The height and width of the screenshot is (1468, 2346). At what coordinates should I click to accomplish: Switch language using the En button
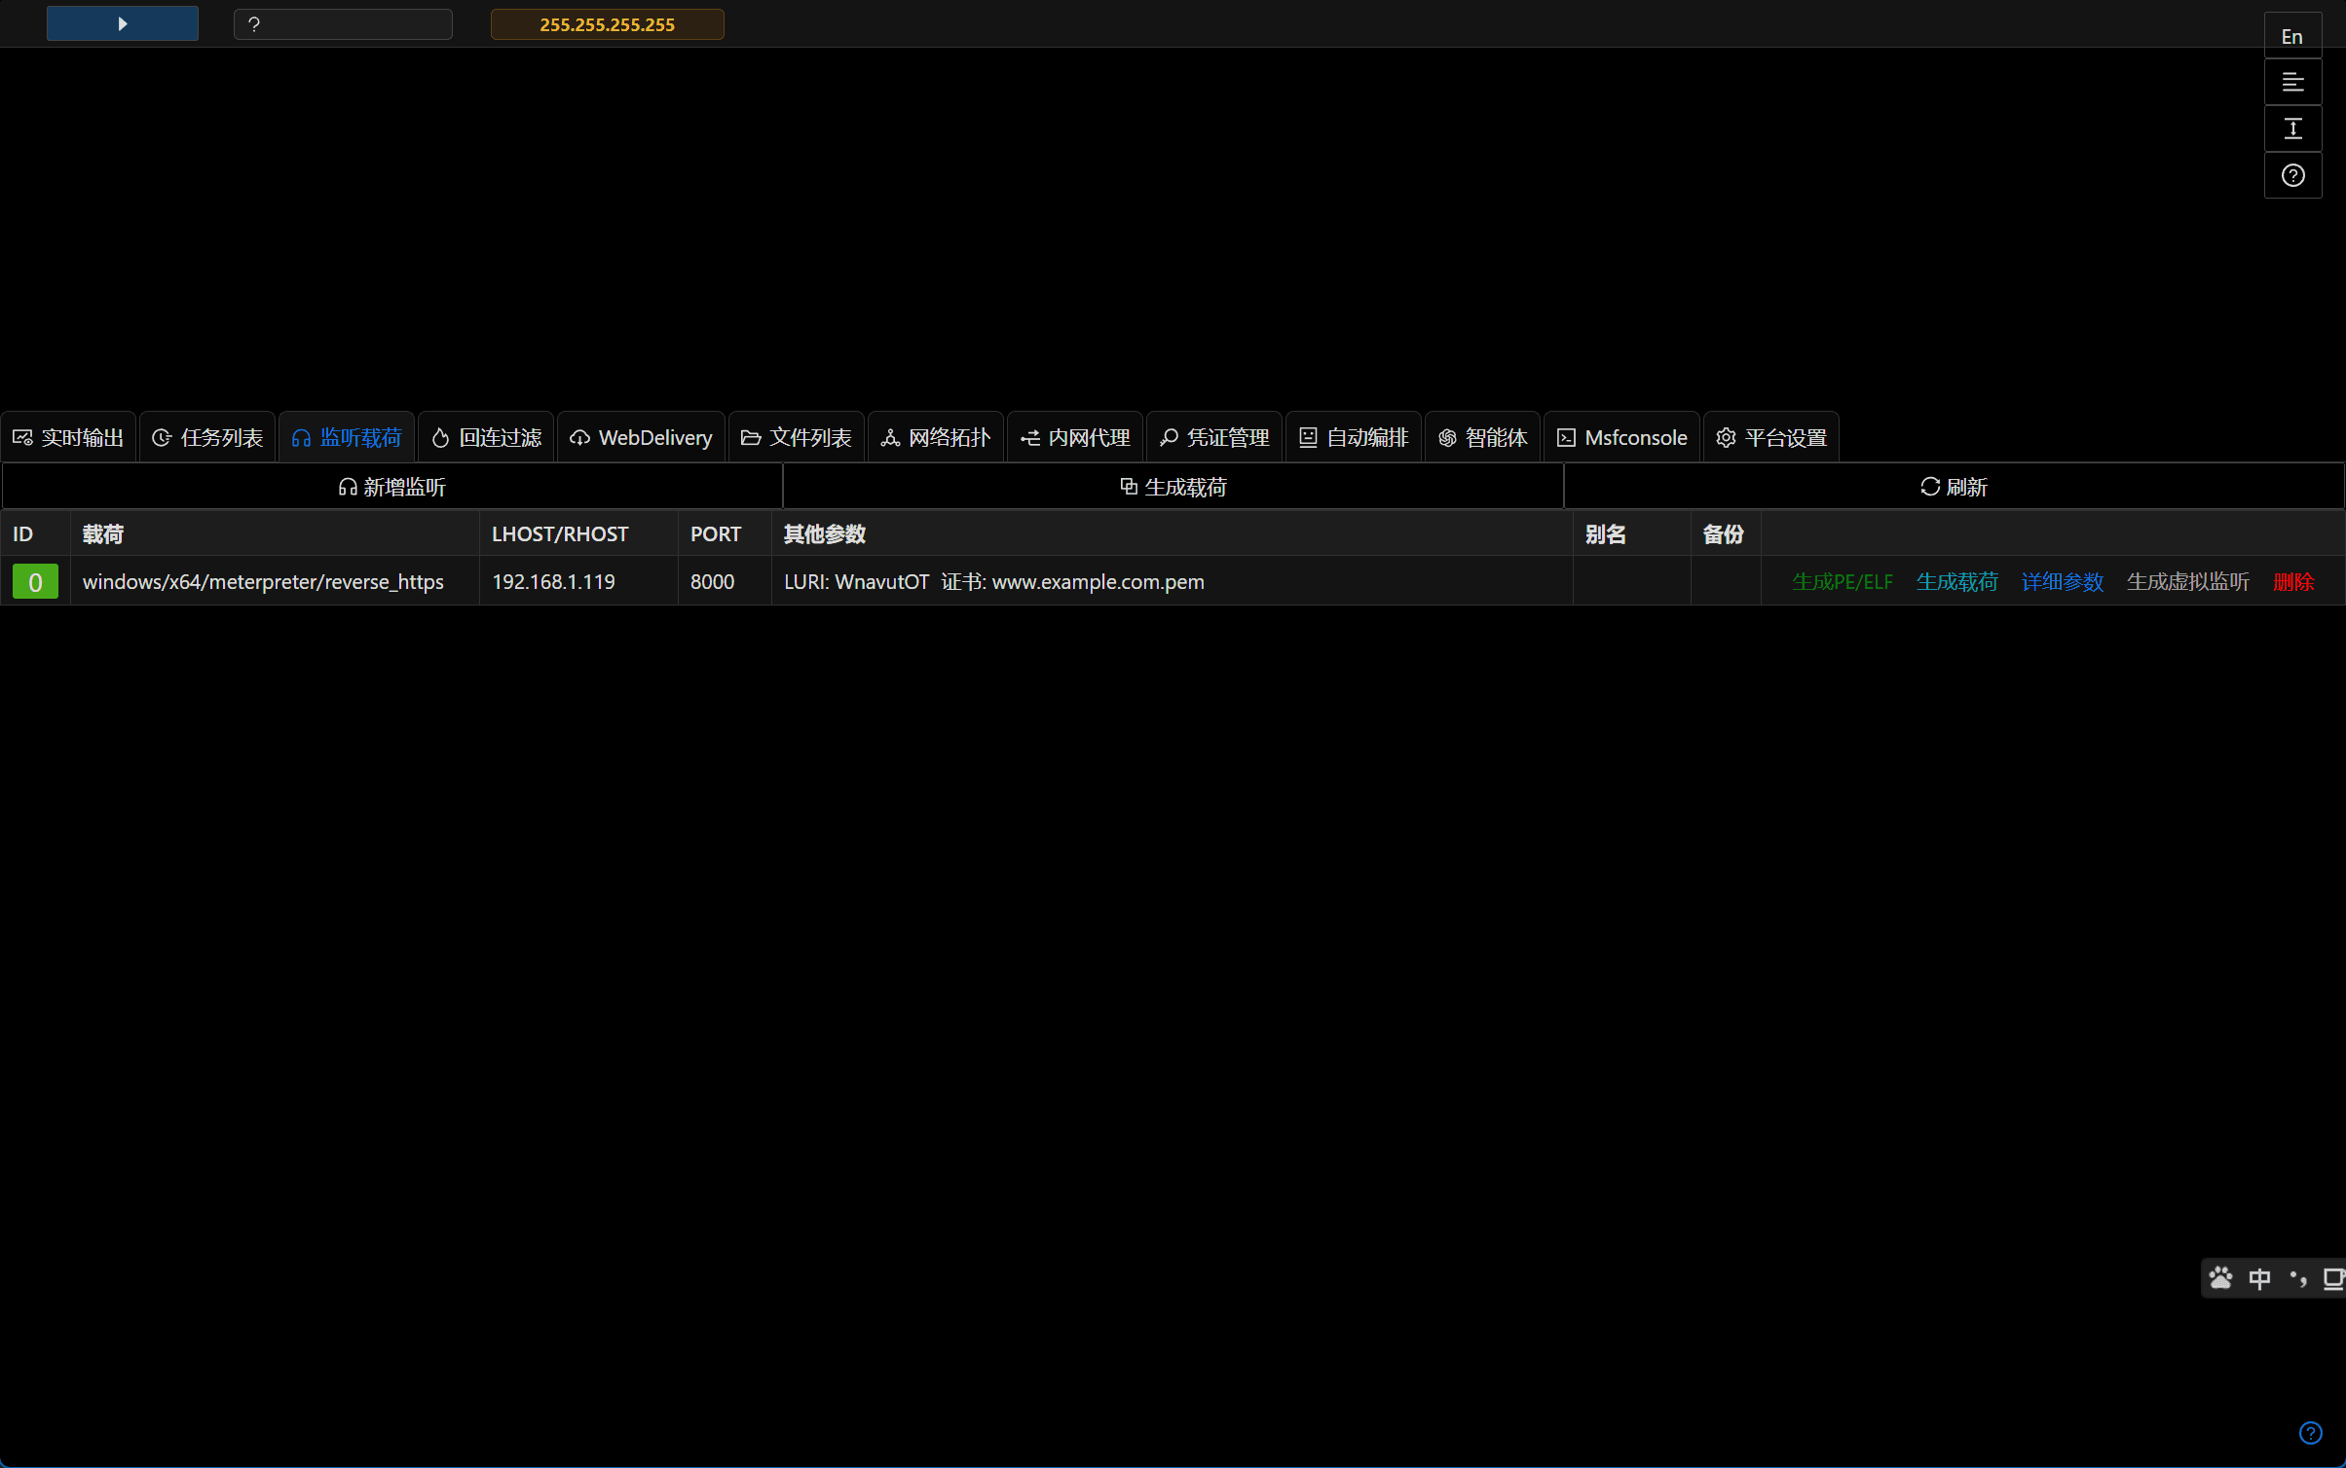pyautogui.click(x=2291, y=37)
